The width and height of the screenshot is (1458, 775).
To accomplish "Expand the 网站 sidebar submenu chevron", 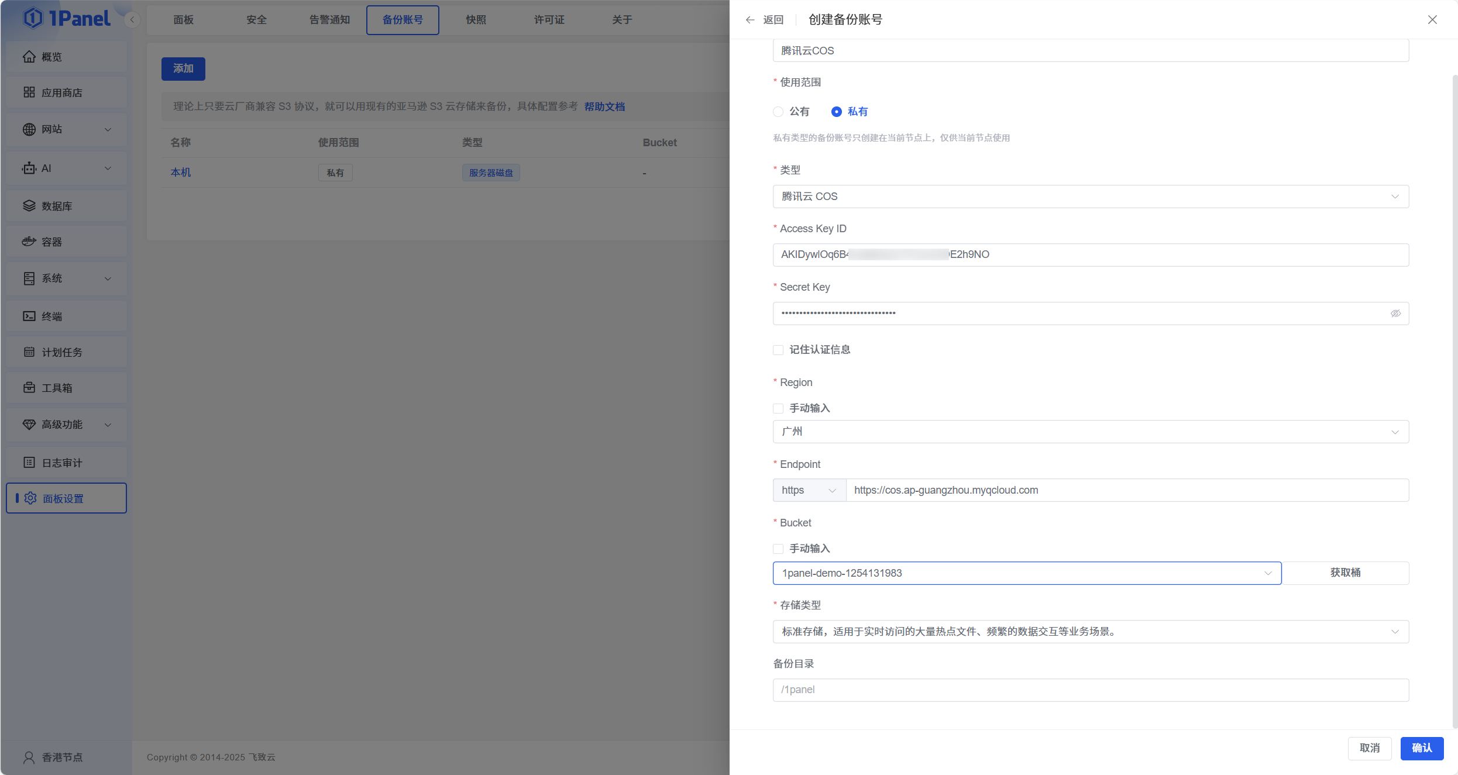I will (108, 129).
